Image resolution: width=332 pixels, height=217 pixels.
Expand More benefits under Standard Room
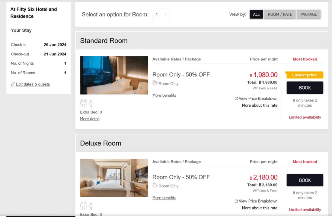click(x=164, y=95)
